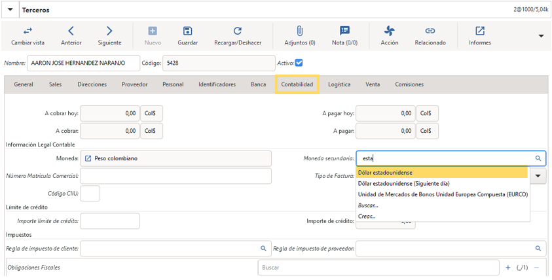Viewport: 552px width, 280px height.
Task: Click search icon in Regla de impuesto de cliente
Action: (263, 249)
